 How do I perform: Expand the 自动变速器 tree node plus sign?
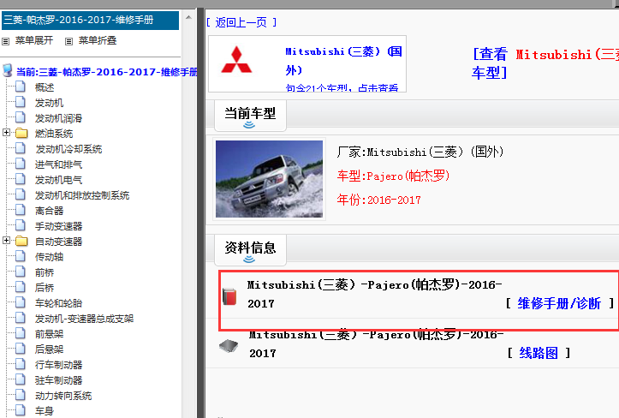point(6,240)
